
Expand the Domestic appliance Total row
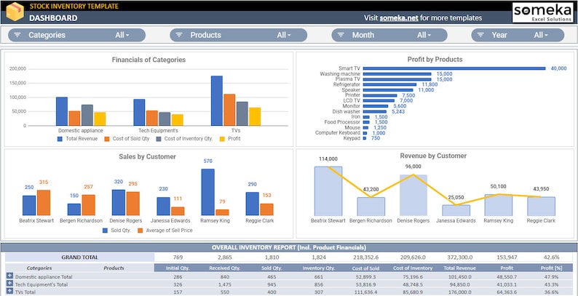click(9, 276)
